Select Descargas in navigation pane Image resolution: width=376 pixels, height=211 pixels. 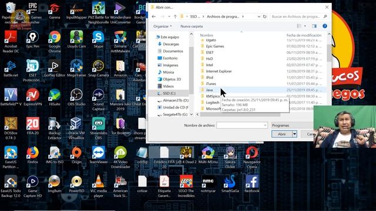pos(171,44)
